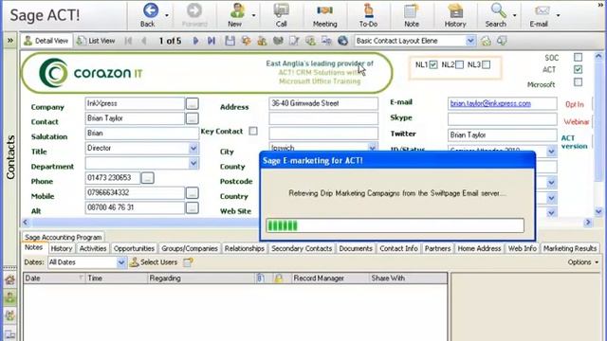607x341 pixels.
Task: Toggle the NL3 checkbox
Action: 487,64
